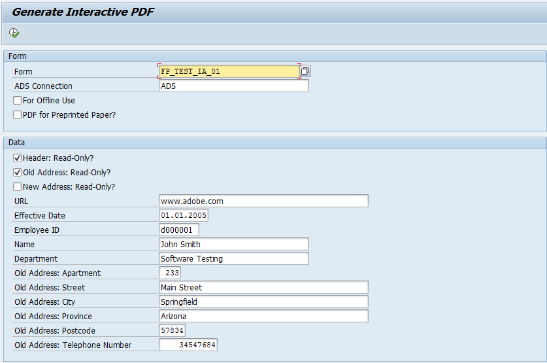Select the Employee ID field
Viewport: 547px width, 363px height.
[x=179, y=230]
